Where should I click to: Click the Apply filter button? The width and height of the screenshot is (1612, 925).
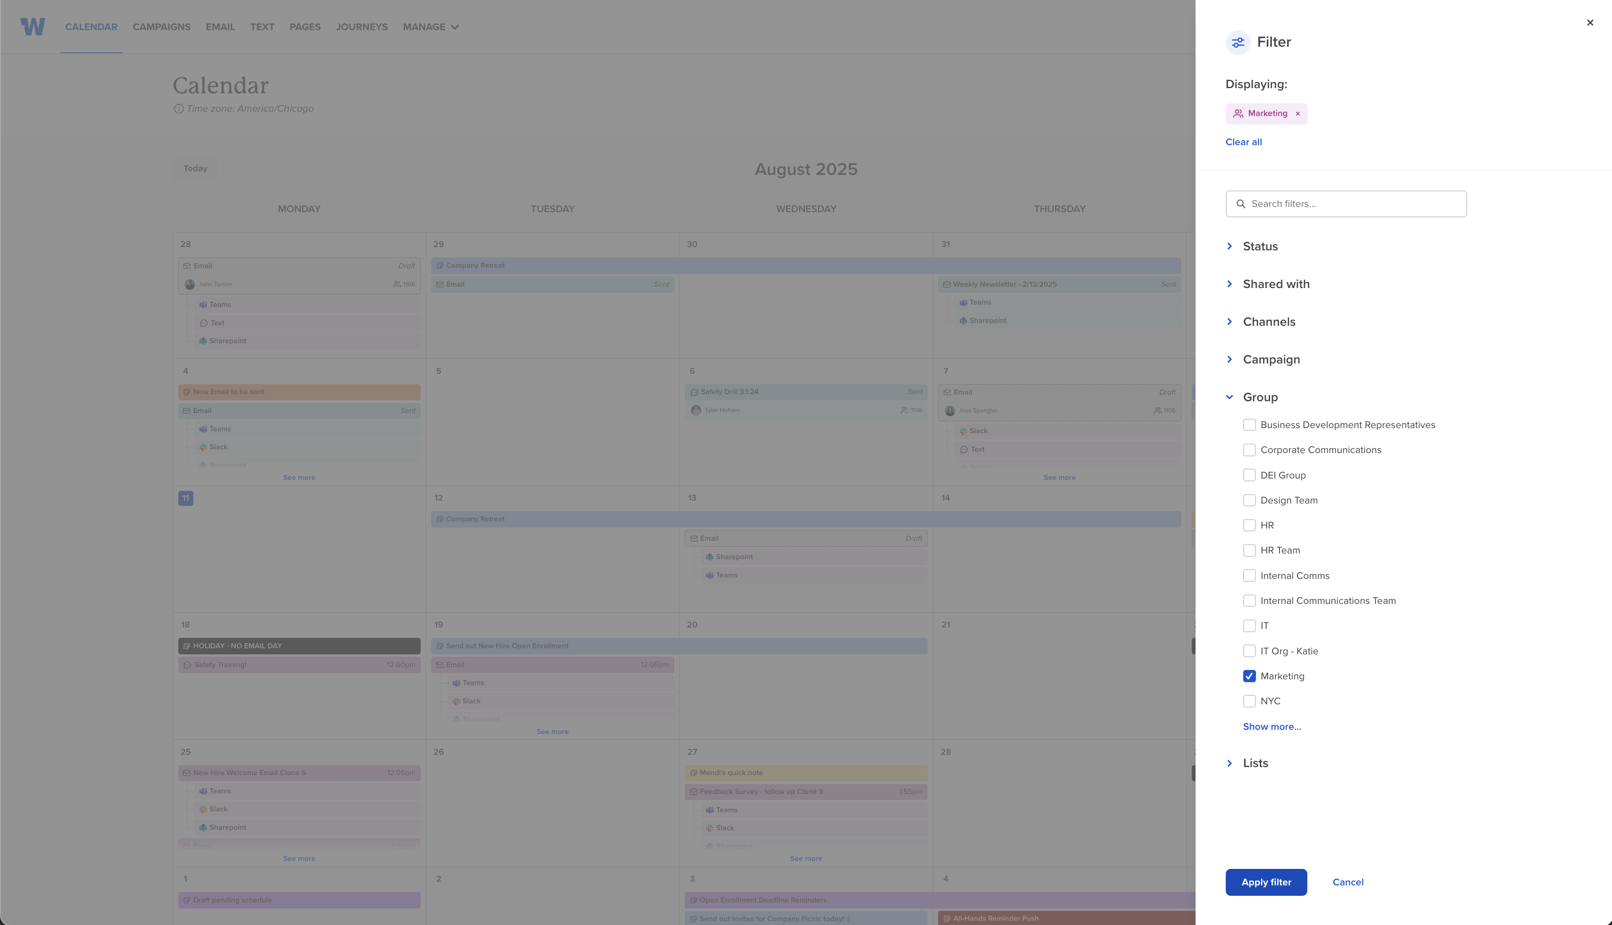[x=1266, y=883]
